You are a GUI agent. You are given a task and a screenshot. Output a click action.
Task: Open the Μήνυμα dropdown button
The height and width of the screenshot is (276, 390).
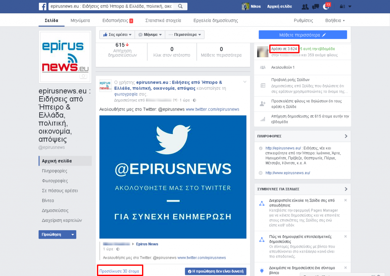click(150, 35)
